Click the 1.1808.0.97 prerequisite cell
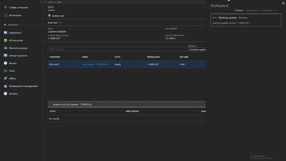Image resolution: width=286 pixels, height=161 pixels. coord(153,64)
